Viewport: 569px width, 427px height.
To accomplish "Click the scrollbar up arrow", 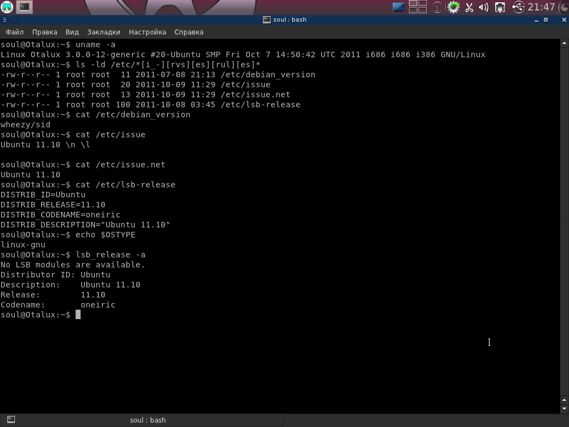I will point(565,43).
